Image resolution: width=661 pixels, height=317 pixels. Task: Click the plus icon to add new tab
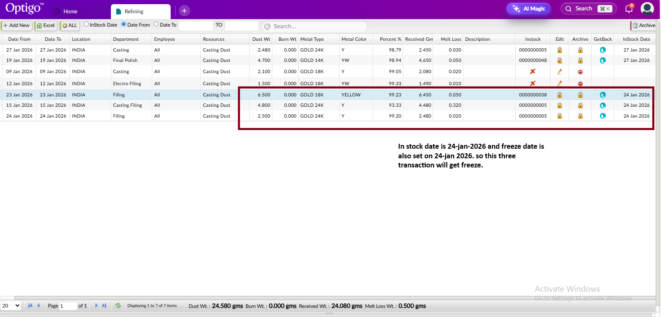[x=184, y=11]
